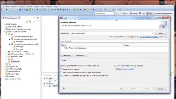Collapse the Tasks node in bottom panel
The width and height of the screenshot is (176, 99).
(x=45, y=78)
